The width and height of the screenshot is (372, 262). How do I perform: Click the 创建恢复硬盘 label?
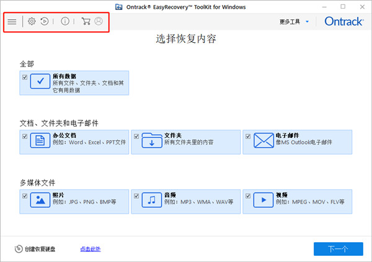(x=40, y=249)
